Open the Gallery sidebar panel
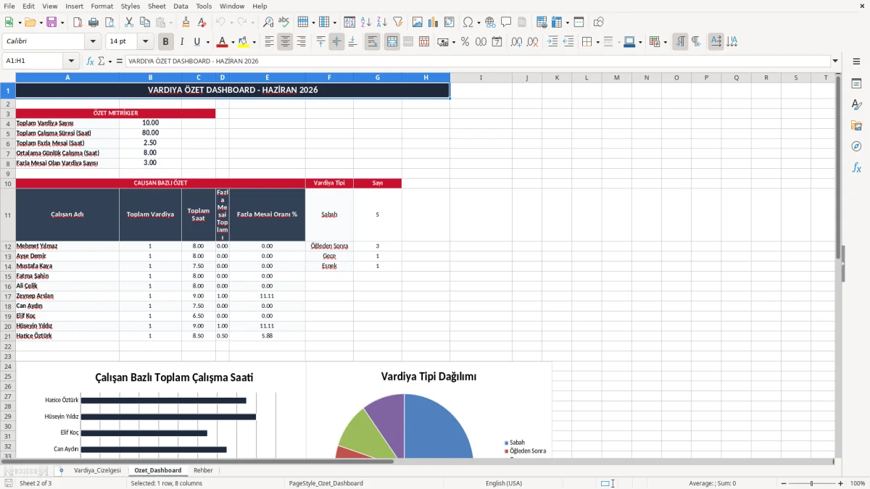The image size is (870, 489). coord(856,126)
